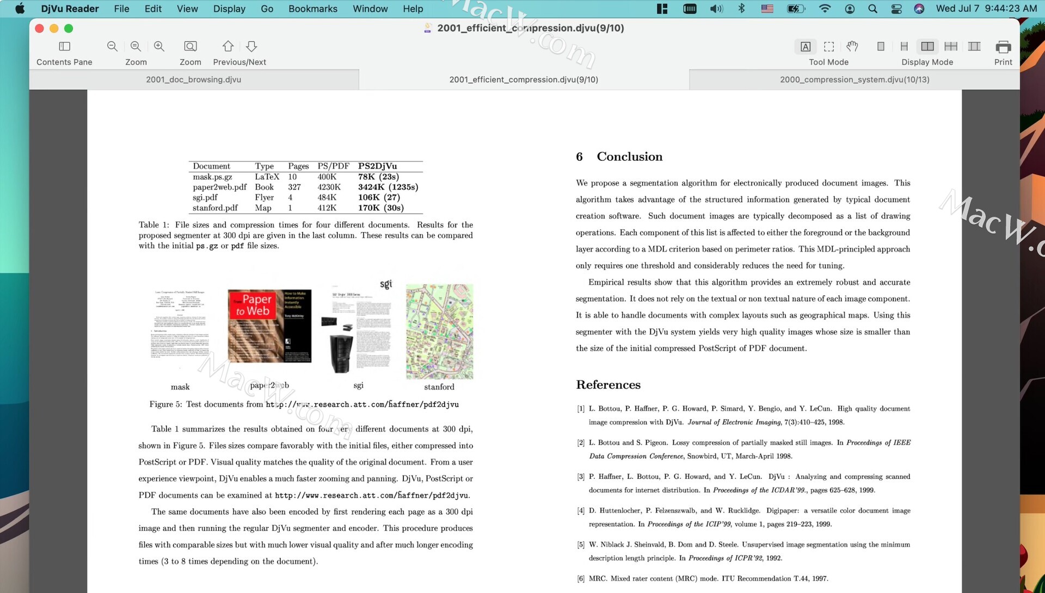Switch to two-page continuous display mode
Image resolution: width=1045 pixels, height=593 pixels.
point(951,47)
